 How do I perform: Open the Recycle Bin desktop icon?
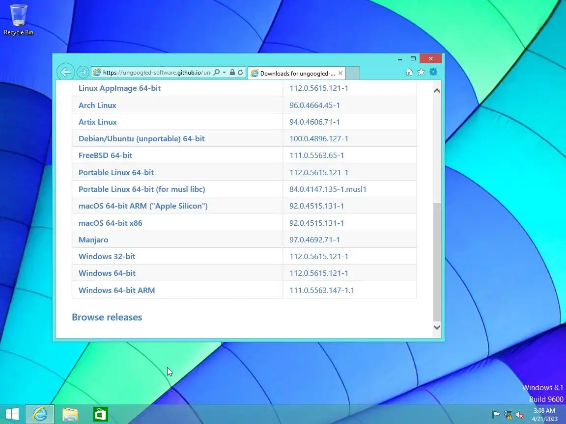pyautogui.click(x=18, y=20)
